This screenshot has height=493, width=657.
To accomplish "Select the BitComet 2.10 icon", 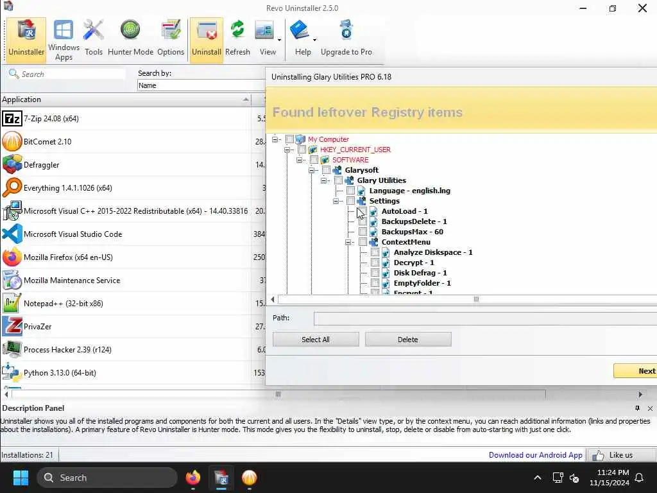I will tap(12, 141).
